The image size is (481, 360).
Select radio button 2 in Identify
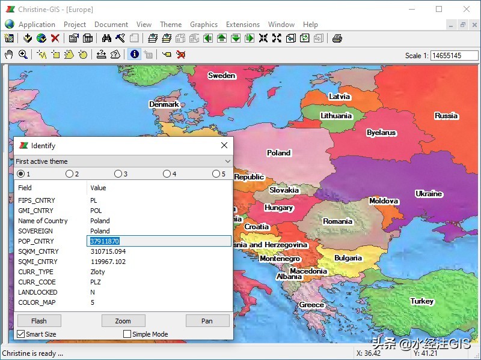click(x=70, y=174)
